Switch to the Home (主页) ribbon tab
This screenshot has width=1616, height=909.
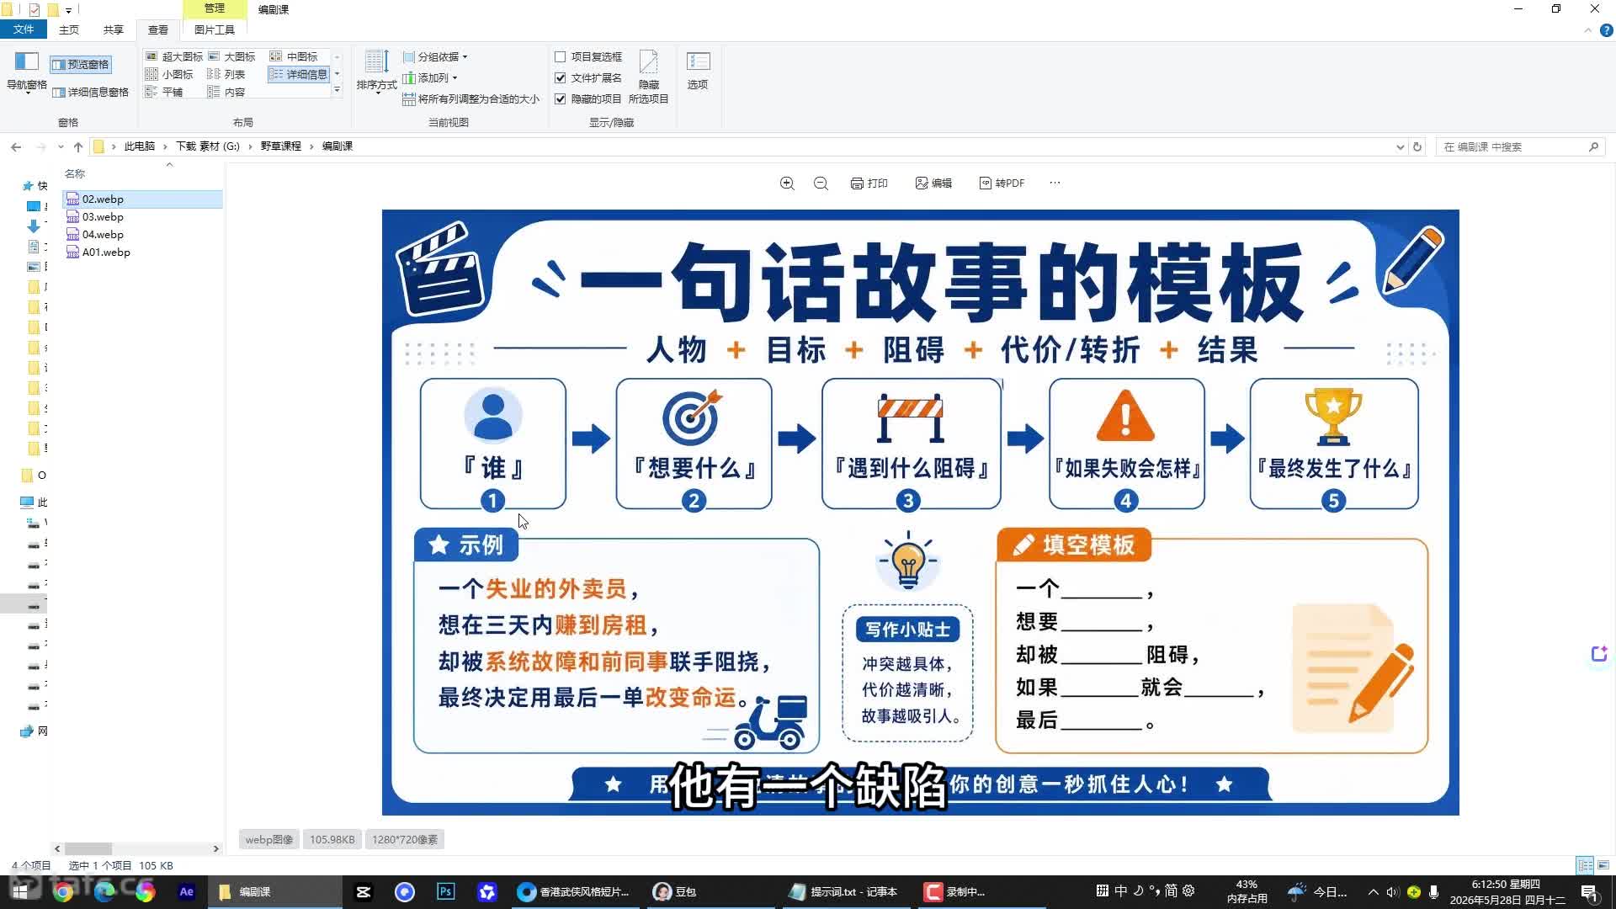[69, 29]
